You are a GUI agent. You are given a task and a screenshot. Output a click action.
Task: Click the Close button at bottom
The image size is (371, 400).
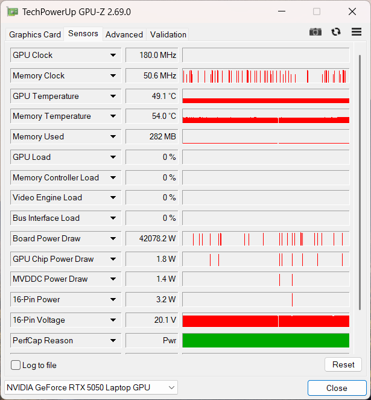coord(337,388)
